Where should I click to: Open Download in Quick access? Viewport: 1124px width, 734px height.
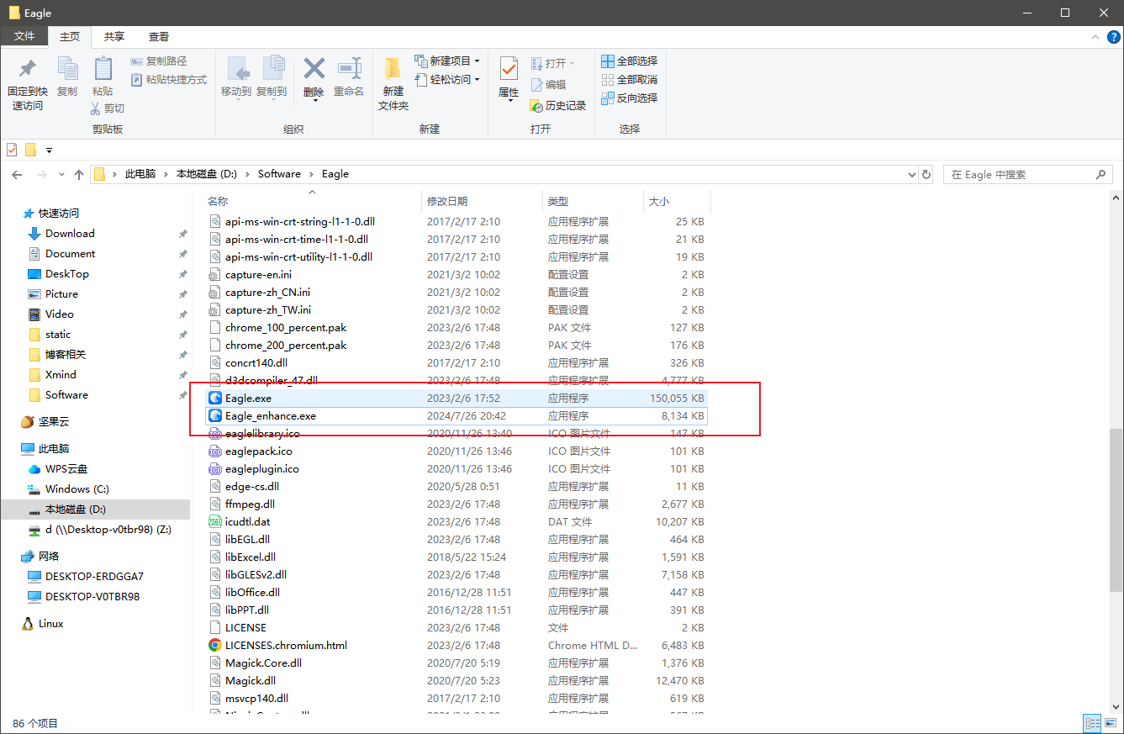pyautogui.click(x=70, y=233)
